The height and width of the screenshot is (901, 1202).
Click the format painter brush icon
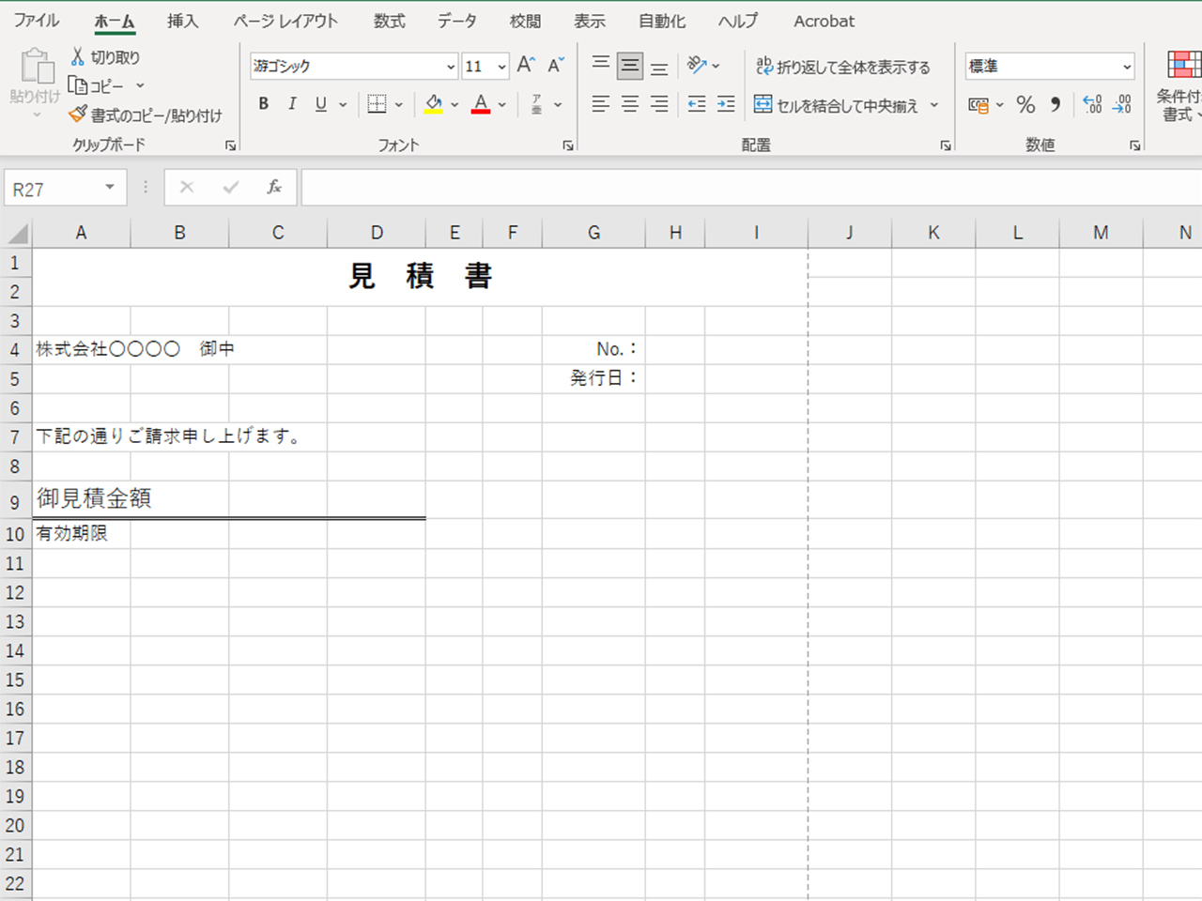point(78,115)
